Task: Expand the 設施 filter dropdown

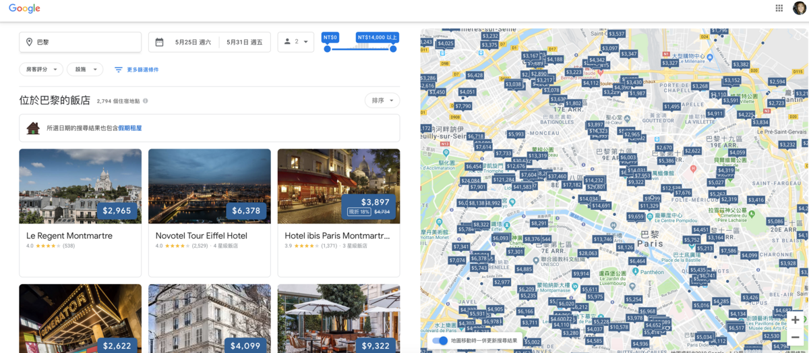Action: [x=85, y=70]
